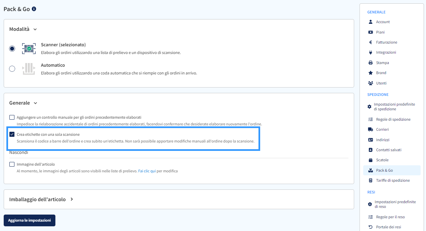Viewport: 426px width, 231px height.
Task: Collapse the Generale section
Action: click(x=36, y=103)
